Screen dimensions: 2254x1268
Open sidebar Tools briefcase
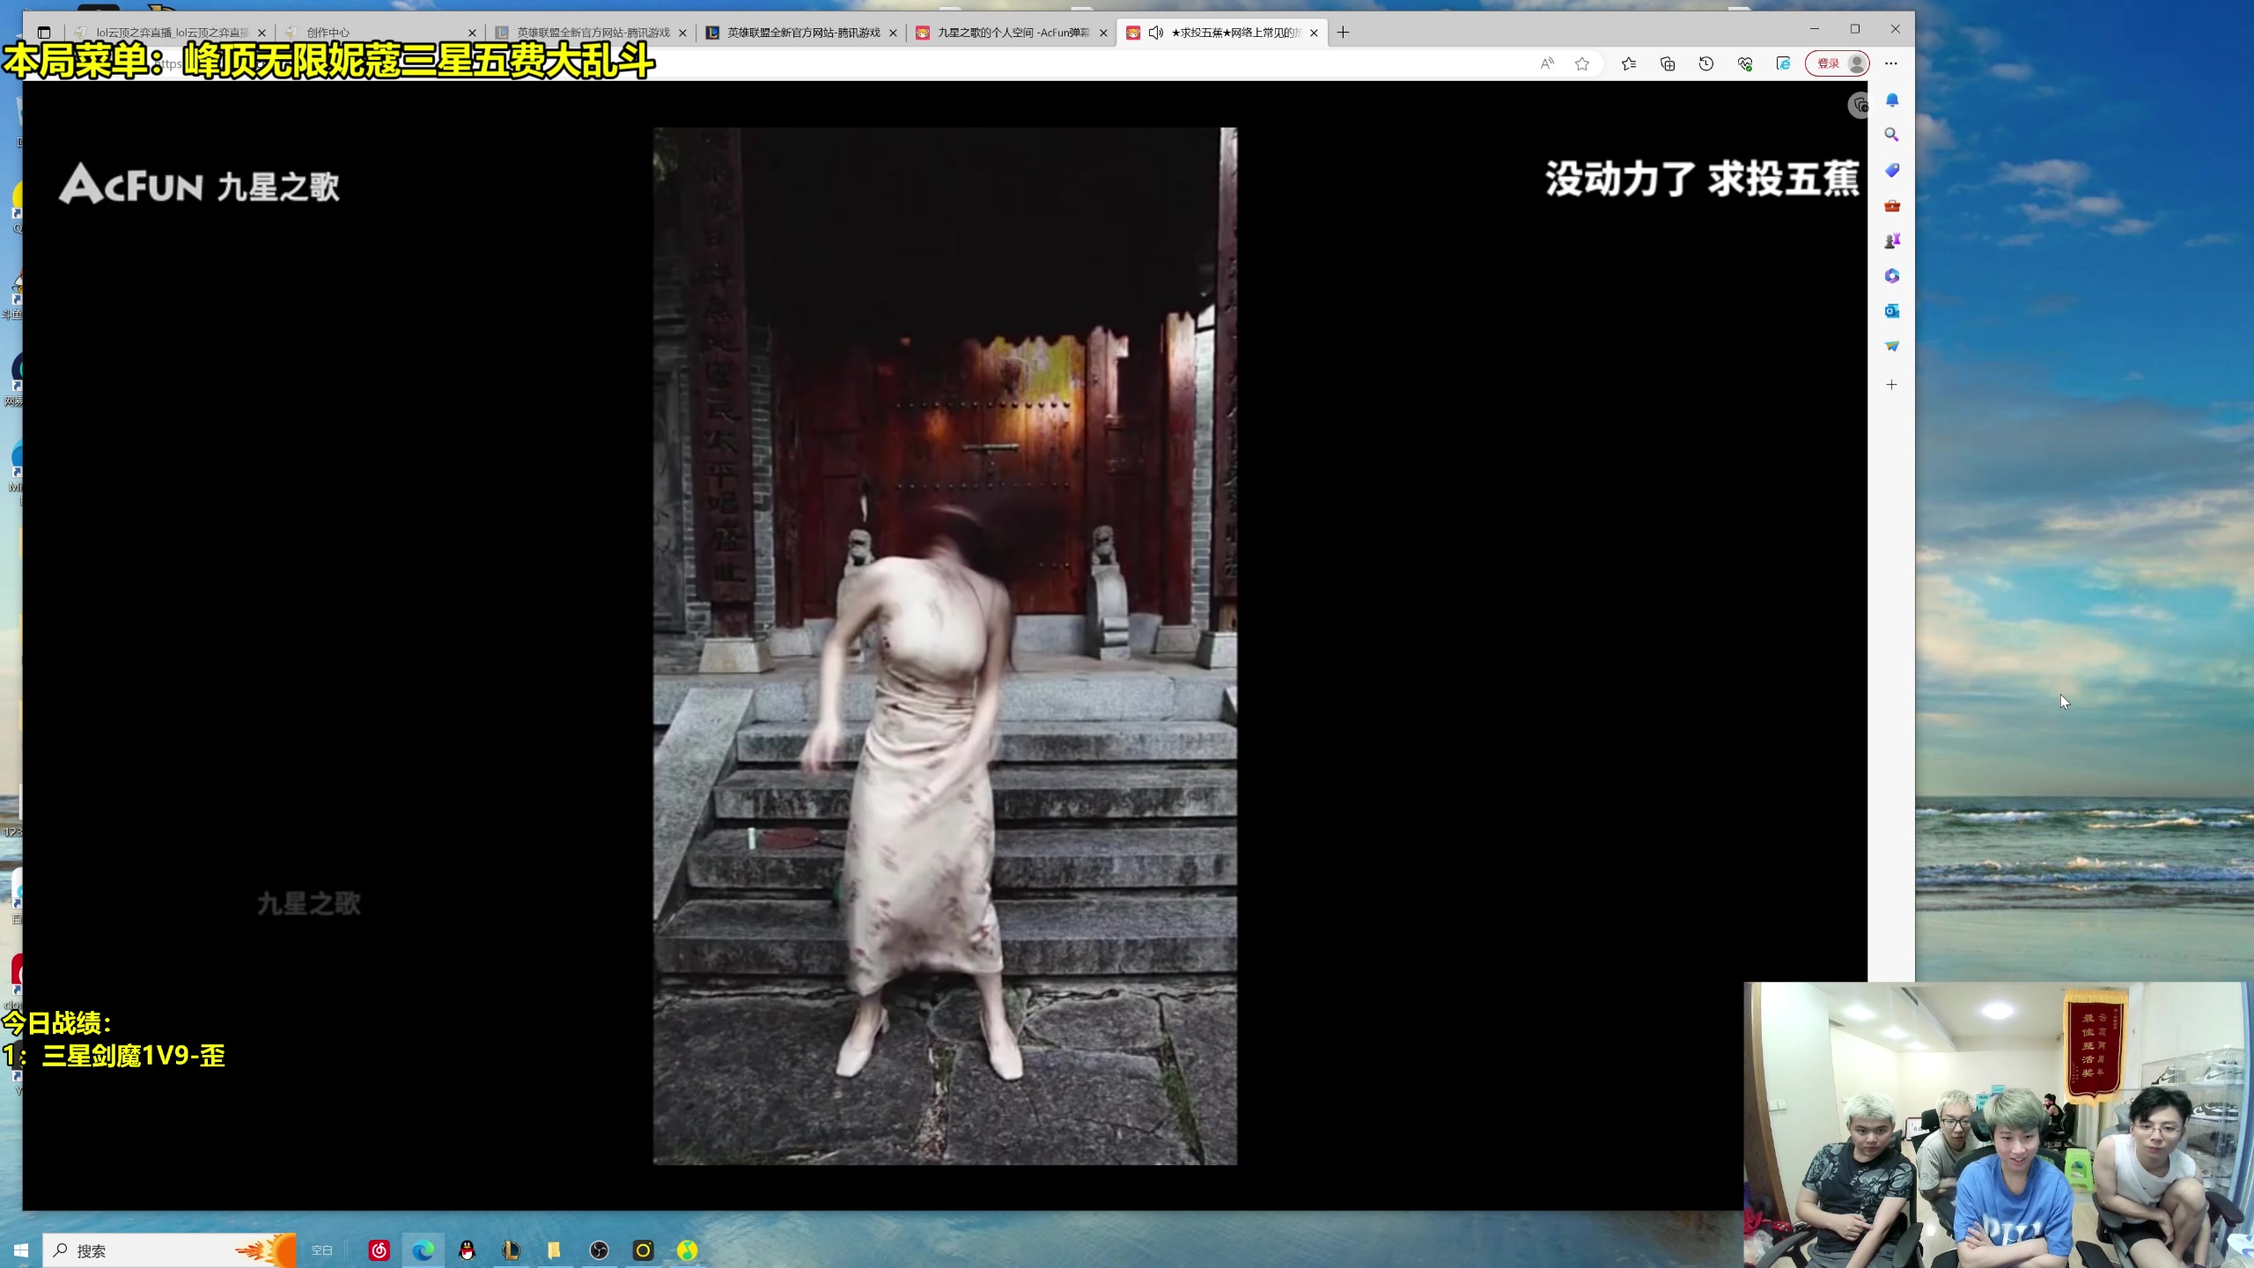coord(1891,205)
